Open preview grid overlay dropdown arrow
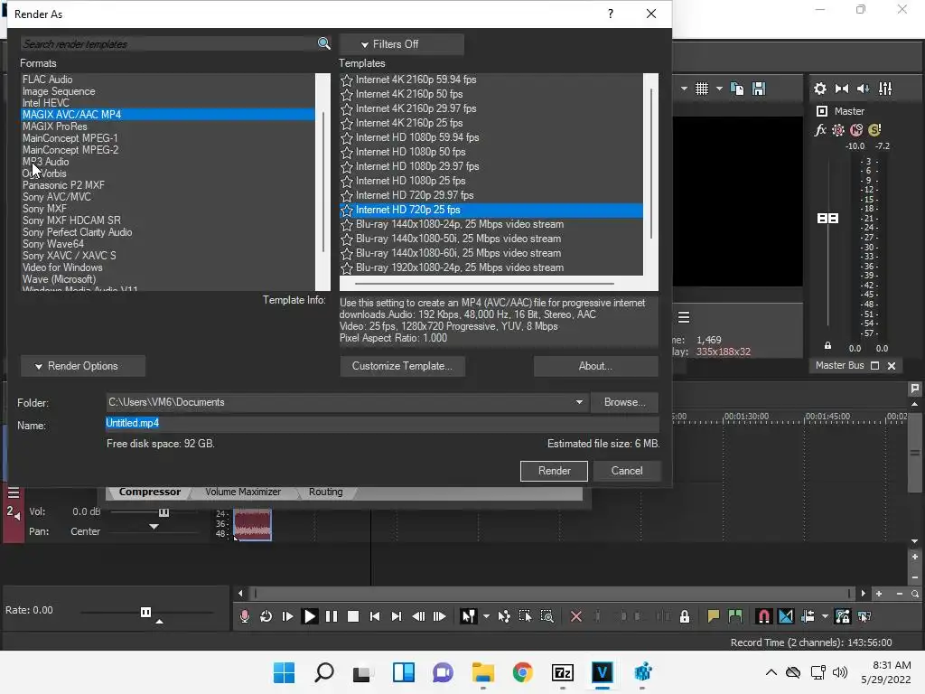 click(719, 89)
